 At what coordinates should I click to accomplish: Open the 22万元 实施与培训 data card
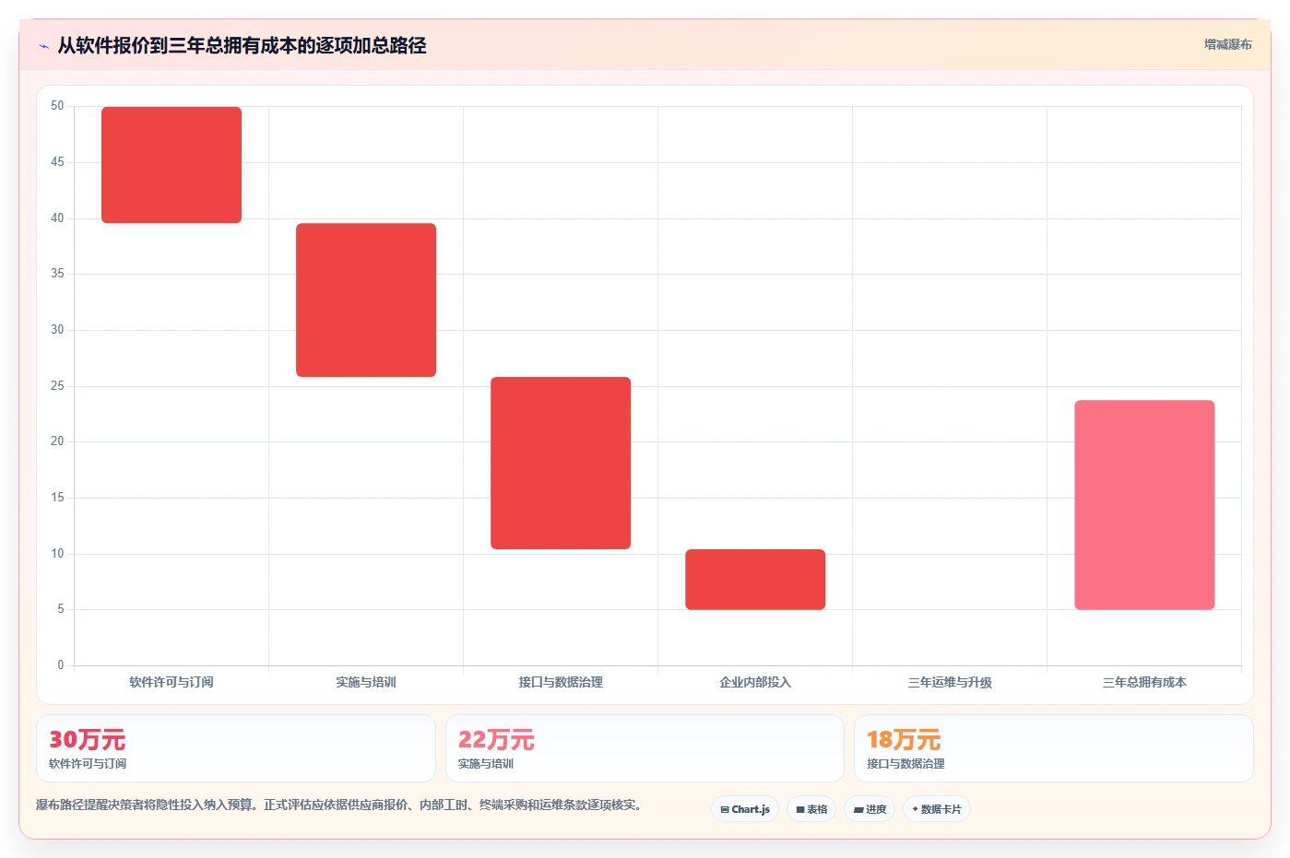pos(645,748)
